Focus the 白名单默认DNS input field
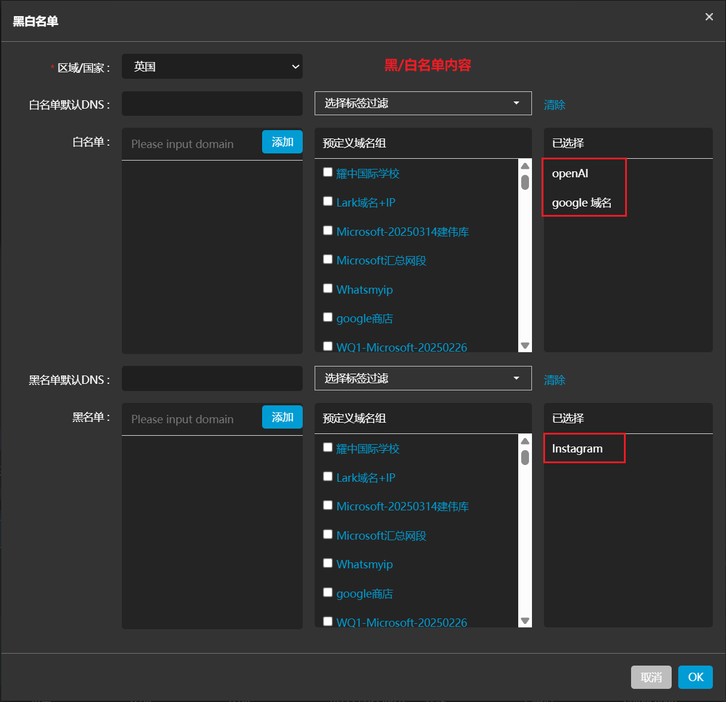The height and width of the screenshot is (702, 726). [212, 104]
